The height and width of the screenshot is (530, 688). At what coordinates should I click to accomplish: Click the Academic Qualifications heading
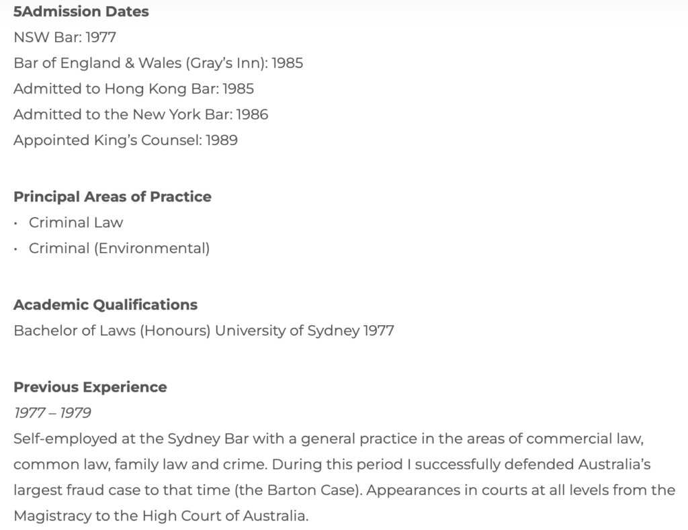tap(105, 305)
